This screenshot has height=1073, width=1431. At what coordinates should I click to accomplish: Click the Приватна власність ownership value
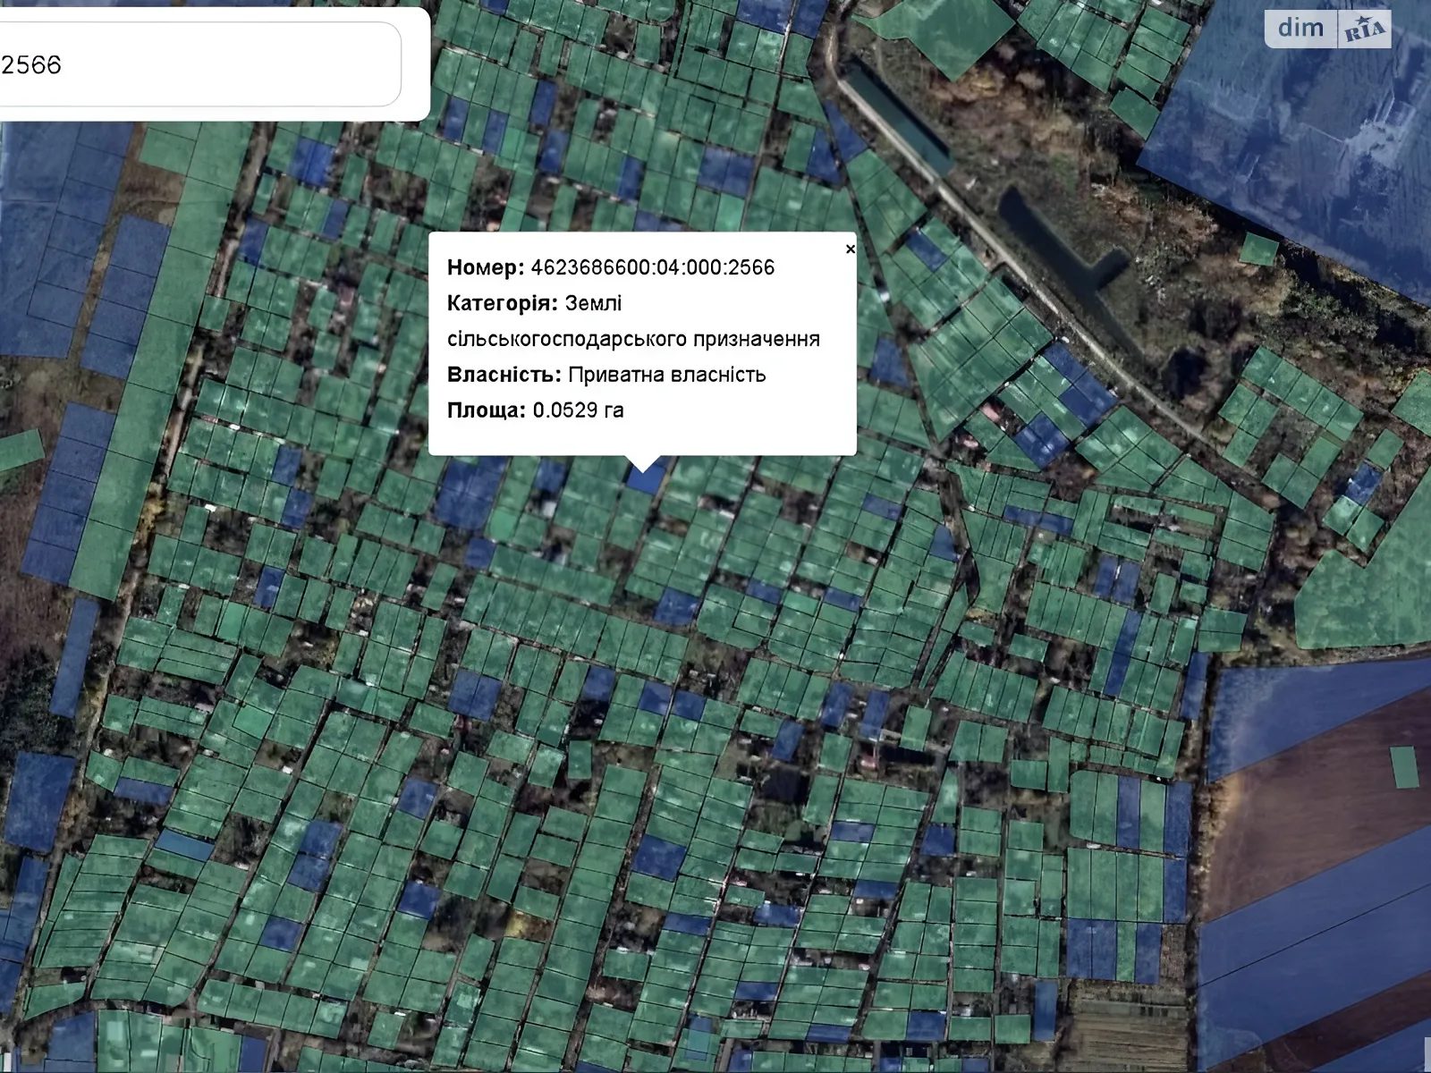[666, 375]
